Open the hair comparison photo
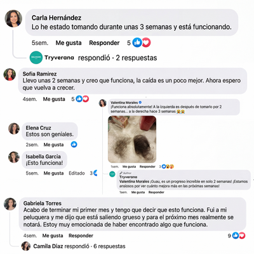Viewport: 254px width, 254px height. click(132, 139)
